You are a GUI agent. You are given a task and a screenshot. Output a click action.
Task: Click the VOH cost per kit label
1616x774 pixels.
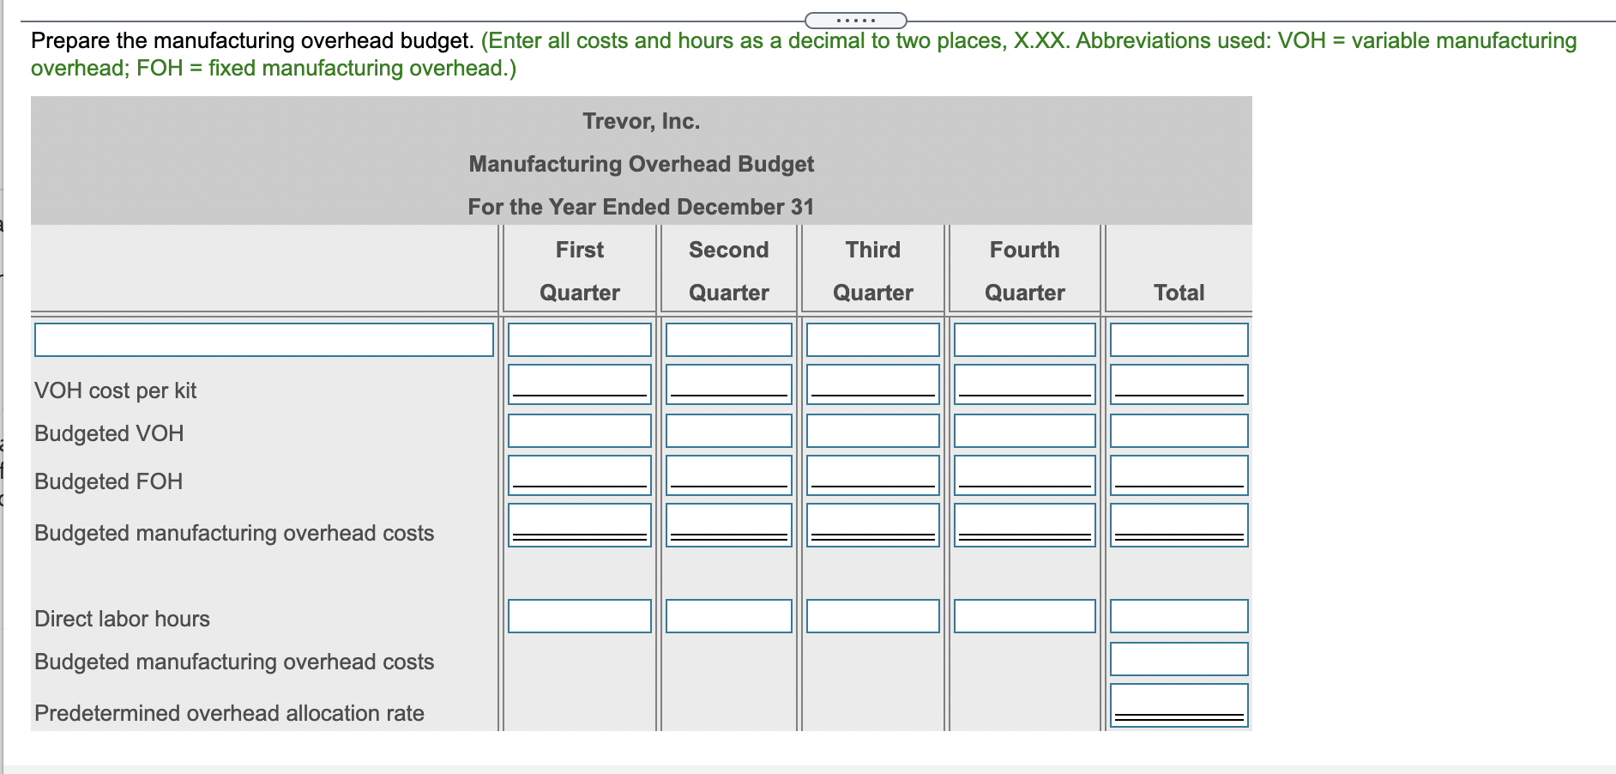116,390
